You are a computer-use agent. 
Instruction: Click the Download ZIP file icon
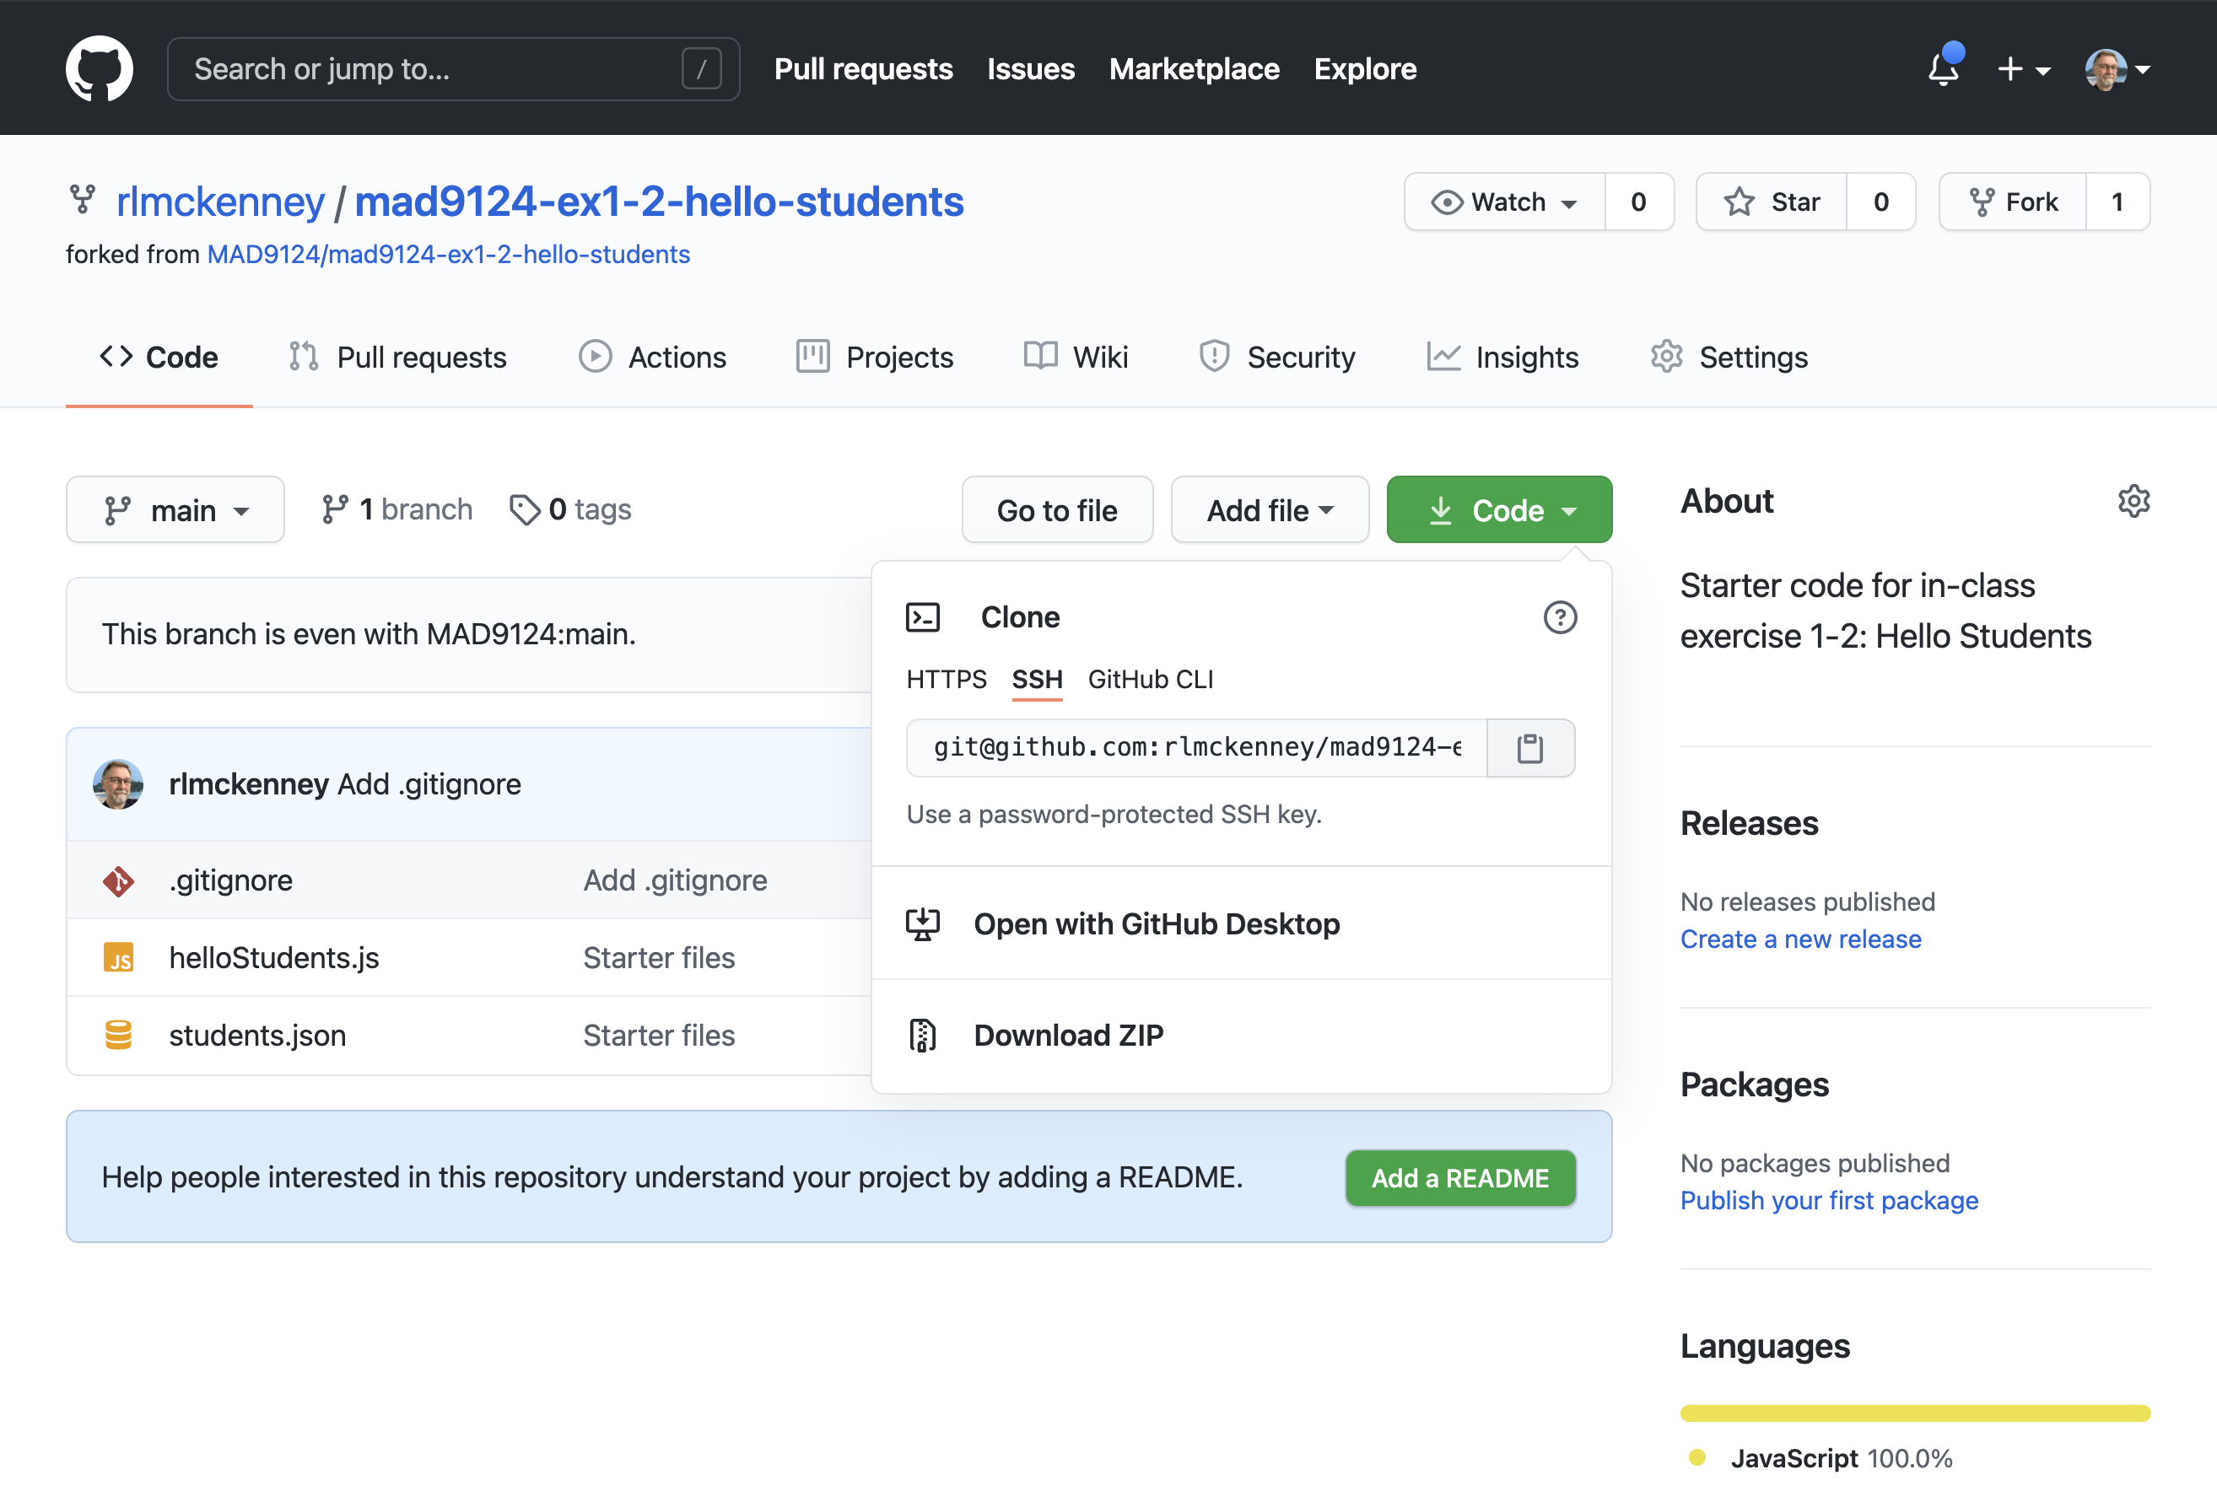pyautogui.click(x=923, y=1036)
